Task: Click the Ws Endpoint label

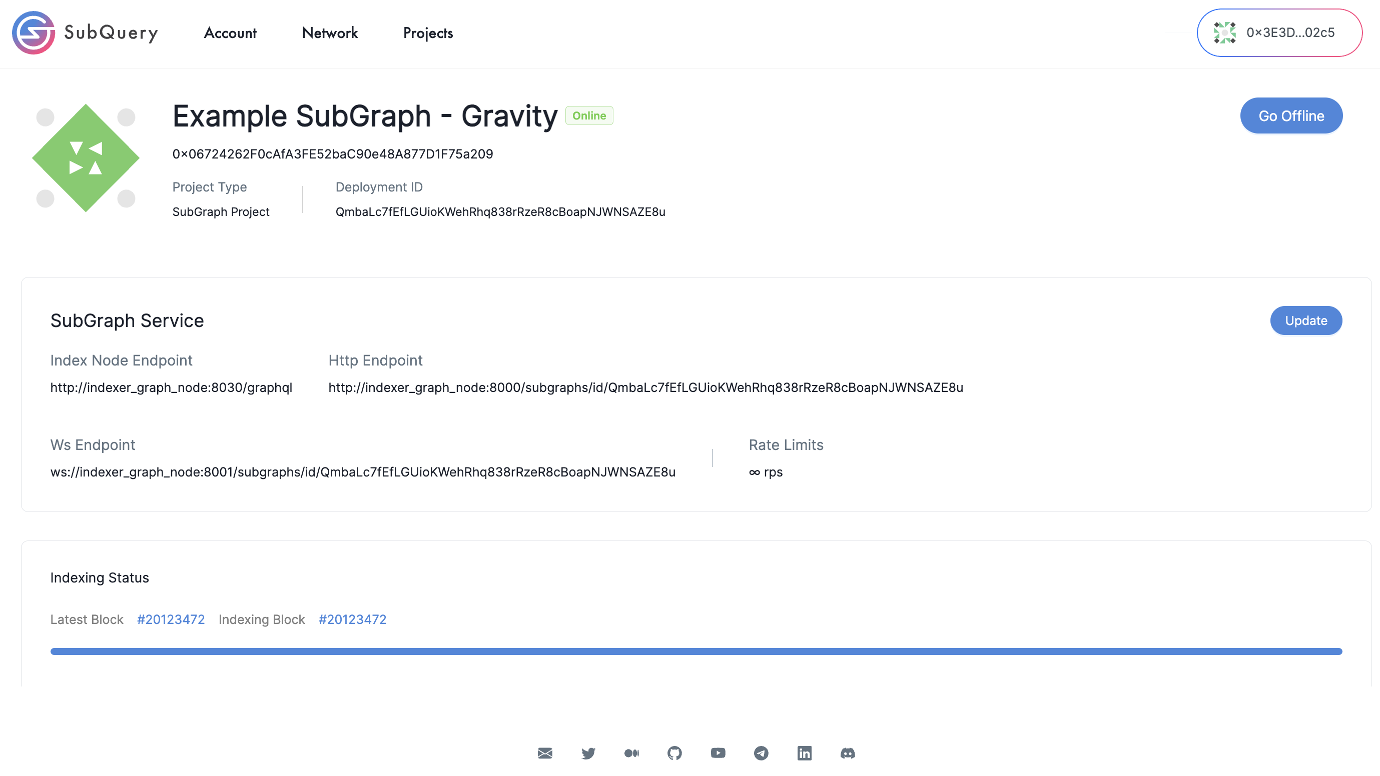Action: [93, 445]
